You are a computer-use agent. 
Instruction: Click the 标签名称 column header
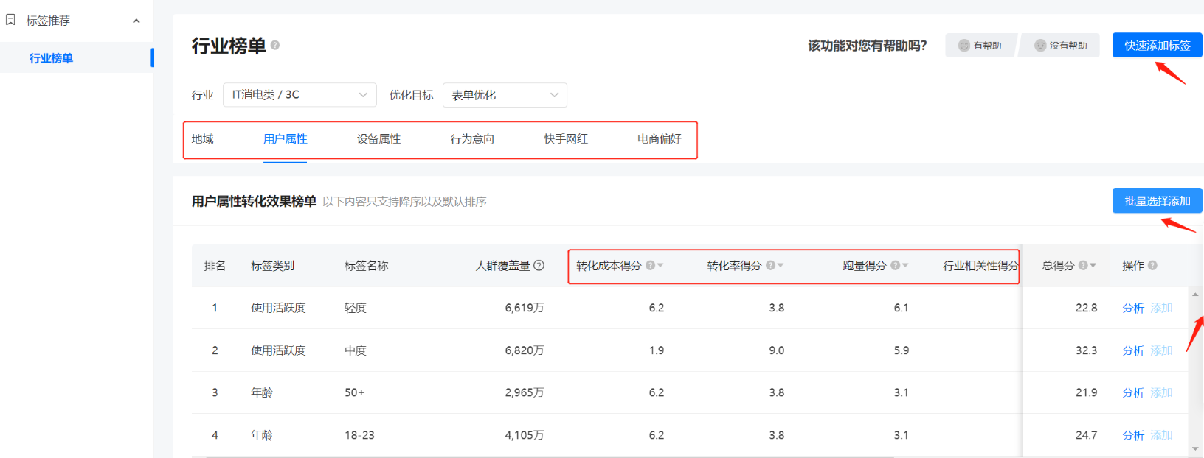(367, 266)
